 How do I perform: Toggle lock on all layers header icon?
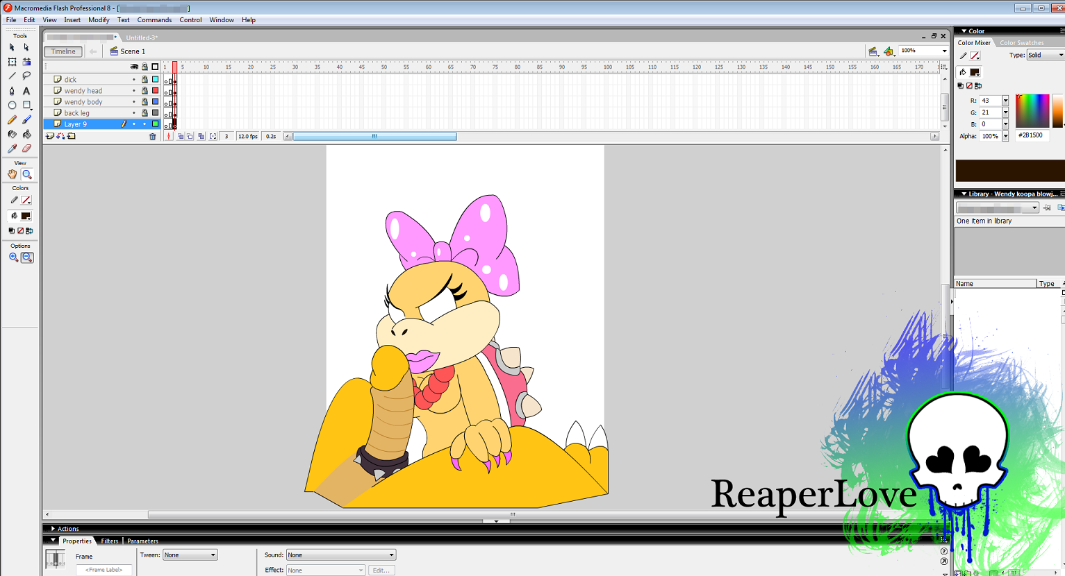145,67
